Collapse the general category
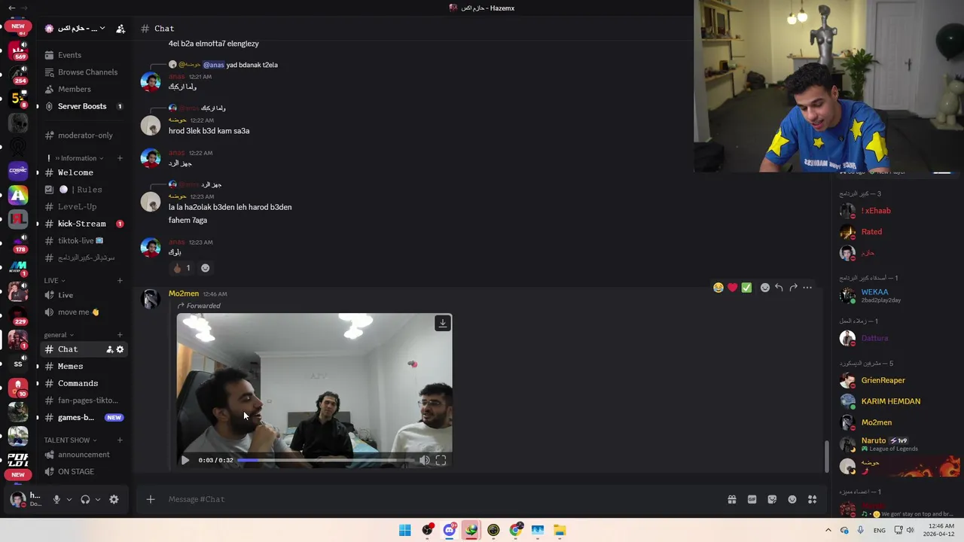 [59, 335]
